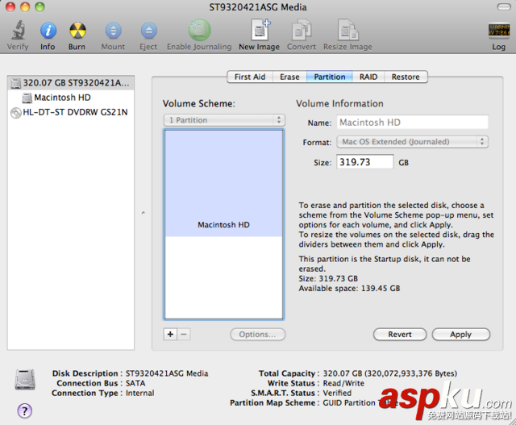Open the Restore tab
Image resolution: width=516 pixels, height=425 pixels.
[406, 77]
